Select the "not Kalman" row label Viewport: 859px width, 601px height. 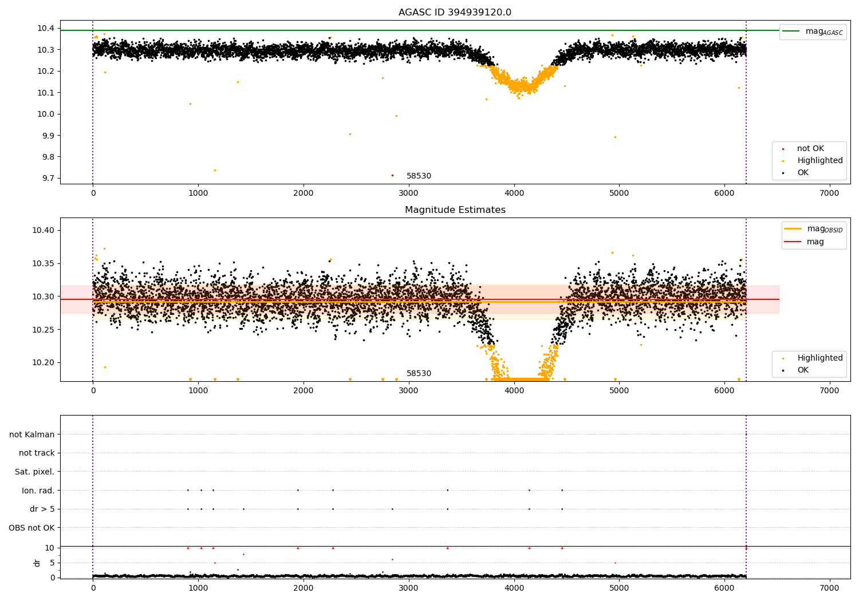pos(32,434)
